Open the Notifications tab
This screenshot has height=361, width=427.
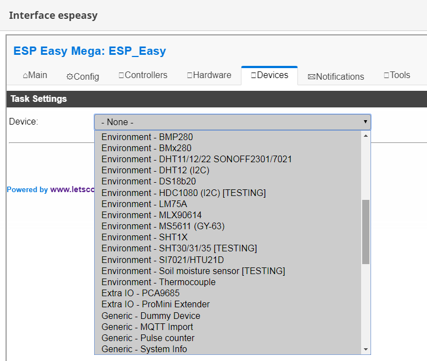[x=336, y=76]
